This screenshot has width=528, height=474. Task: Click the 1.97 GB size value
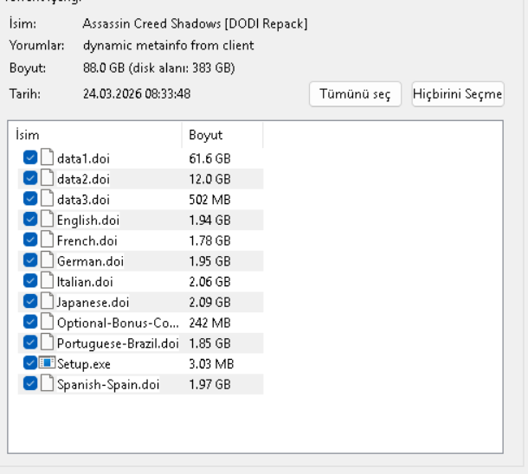click(209, 384)
